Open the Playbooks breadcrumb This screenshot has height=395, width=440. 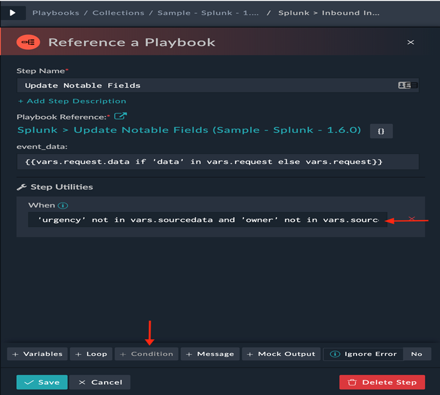click(55, 13)
